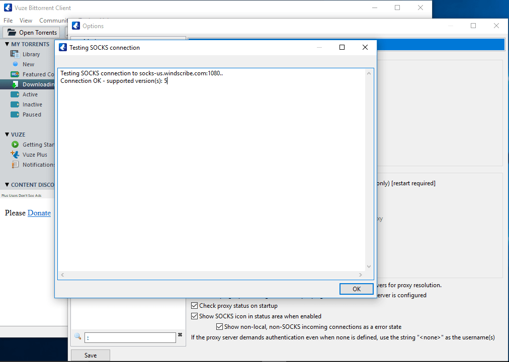The width and height of the screenshot is (509, 362).
Task: Open the Paused torrents tag icon
Action: pos(15,114)
